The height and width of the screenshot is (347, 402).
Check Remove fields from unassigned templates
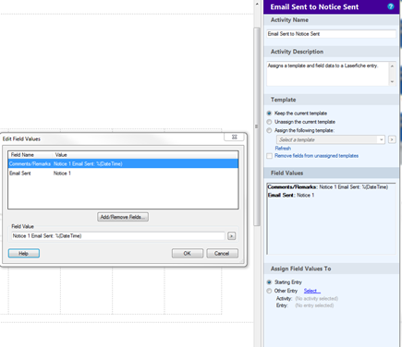[270, 156]
